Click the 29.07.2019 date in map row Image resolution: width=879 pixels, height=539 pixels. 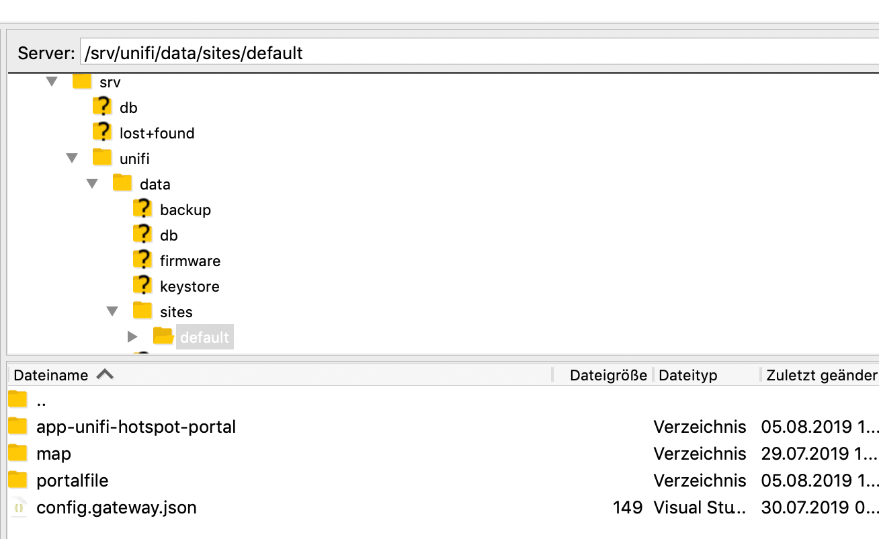(820, 454)
